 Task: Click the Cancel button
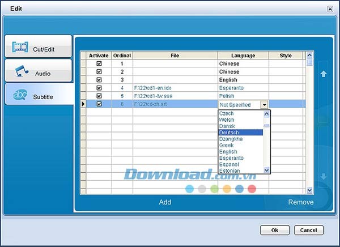pyautogui.click(x=309, y=230)
